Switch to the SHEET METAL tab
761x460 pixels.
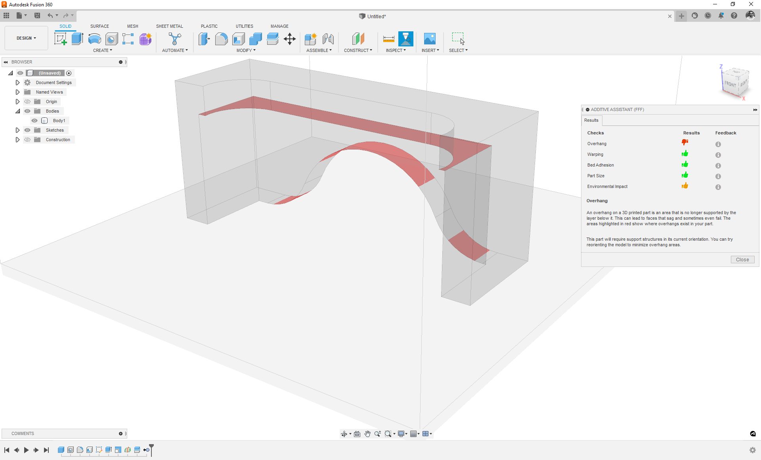pos(169,26)
